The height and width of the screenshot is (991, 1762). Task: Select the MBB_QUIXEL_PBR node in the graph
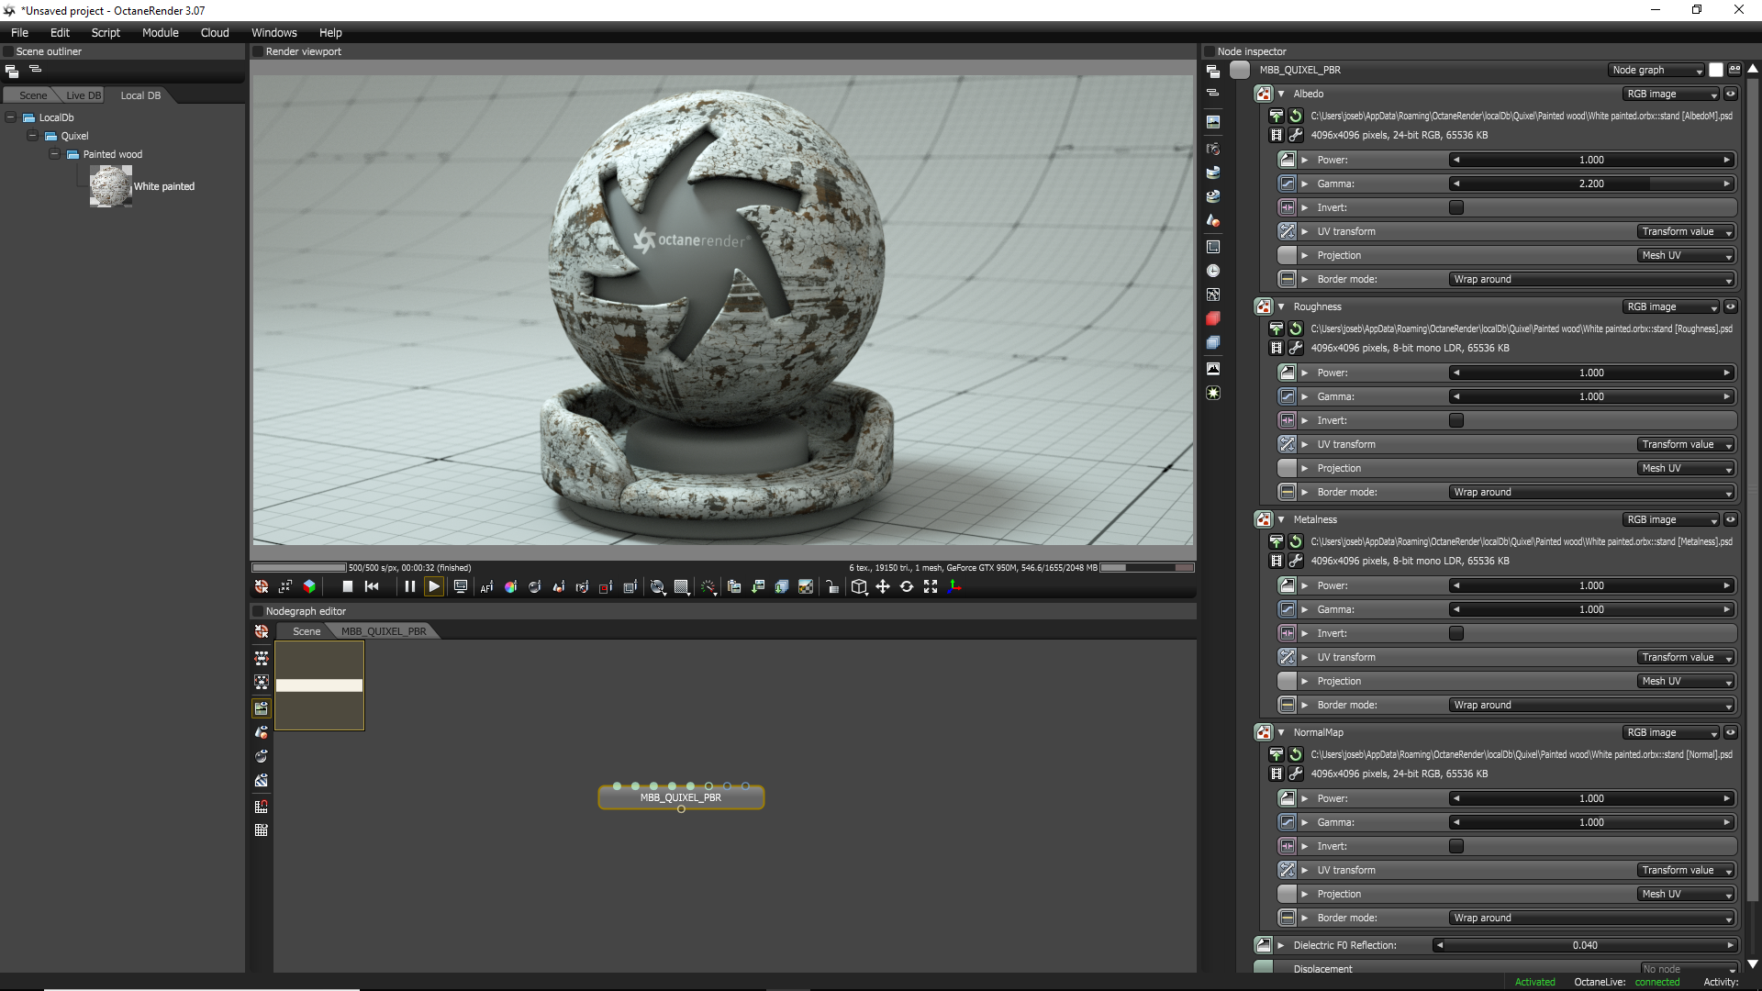[681, 797]
